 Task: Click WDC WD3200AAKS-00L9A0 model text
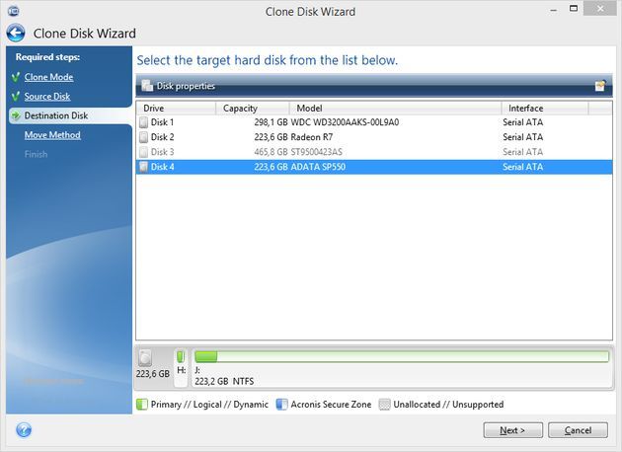tap(345, 122)
